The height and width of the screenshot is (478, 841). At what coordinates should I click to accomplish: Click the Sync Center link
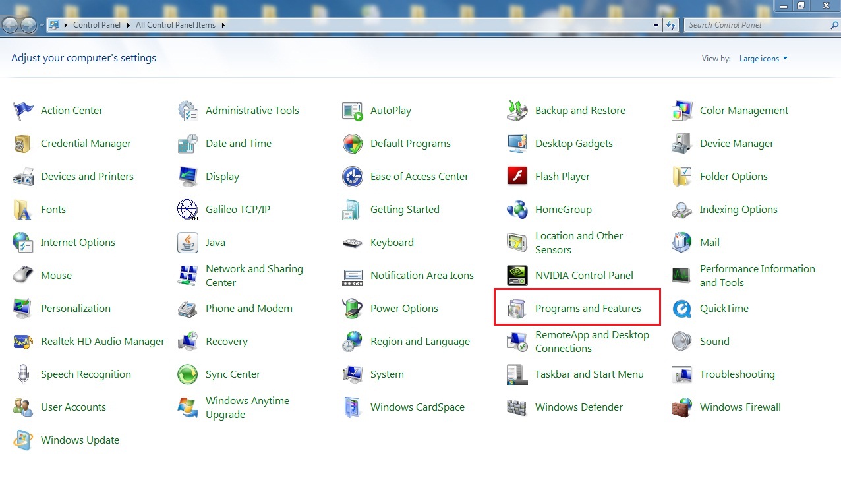(x=233, y=374)
